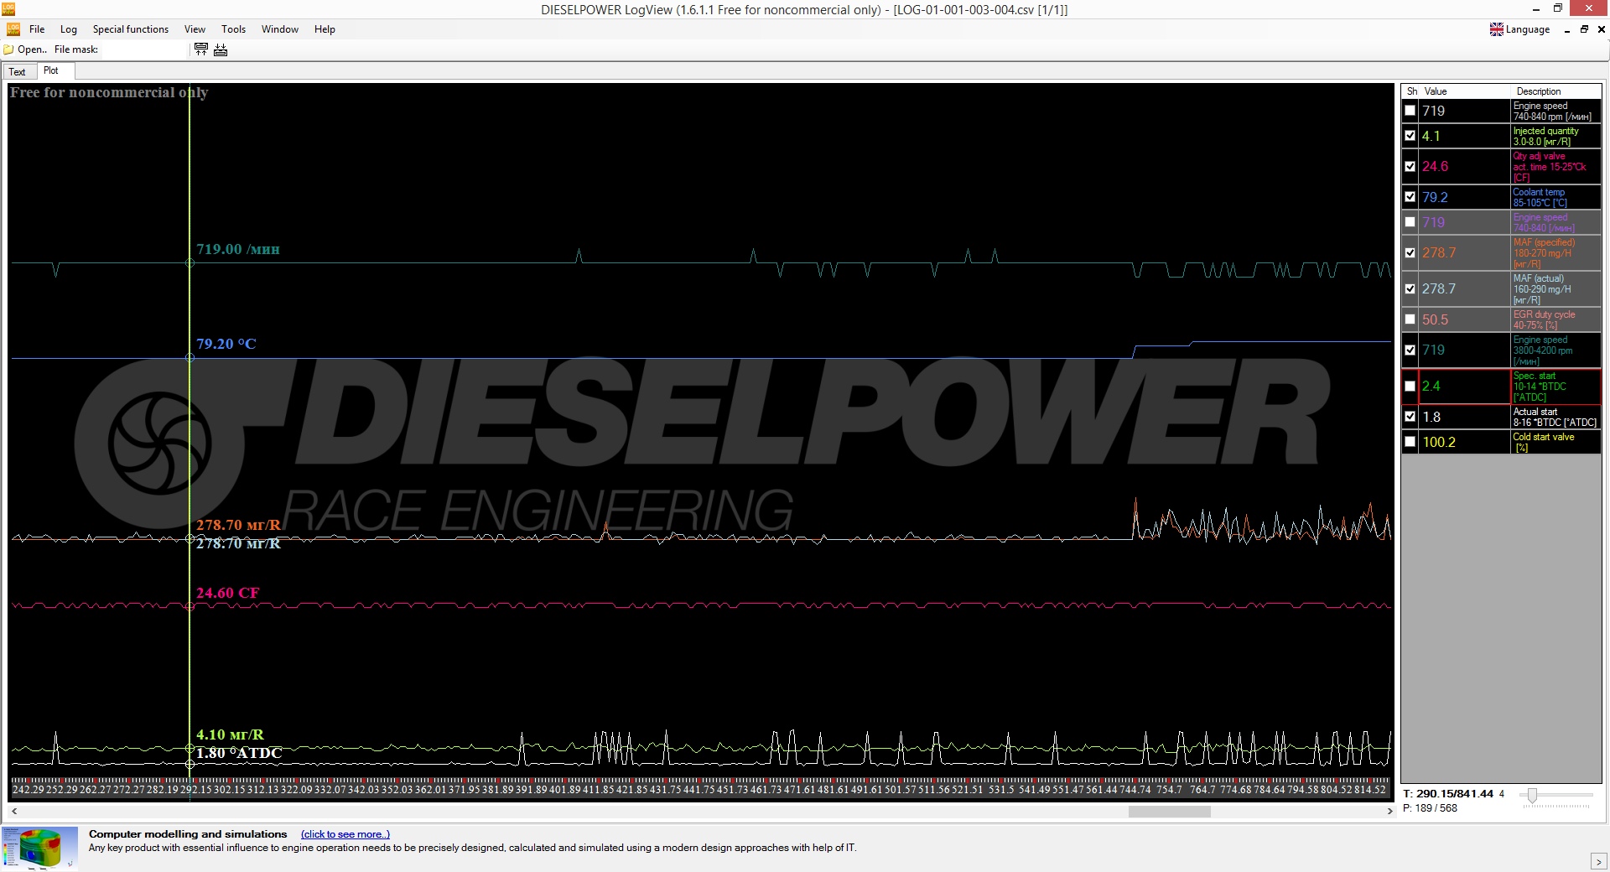Click the Coolant temp description cell
The image size is (1610, 872).
(1555, 197)
